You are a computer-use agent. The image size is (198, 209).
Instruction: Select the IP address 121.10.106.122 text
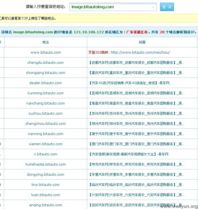click(89, 32)
